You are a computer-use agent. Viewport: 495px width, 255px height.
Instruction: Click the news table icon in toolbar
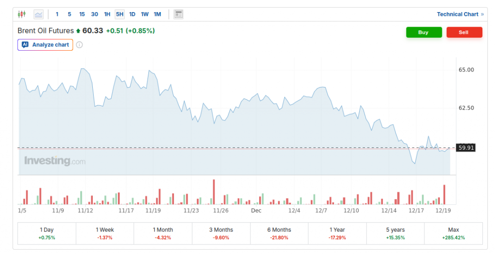pos(178,14)
